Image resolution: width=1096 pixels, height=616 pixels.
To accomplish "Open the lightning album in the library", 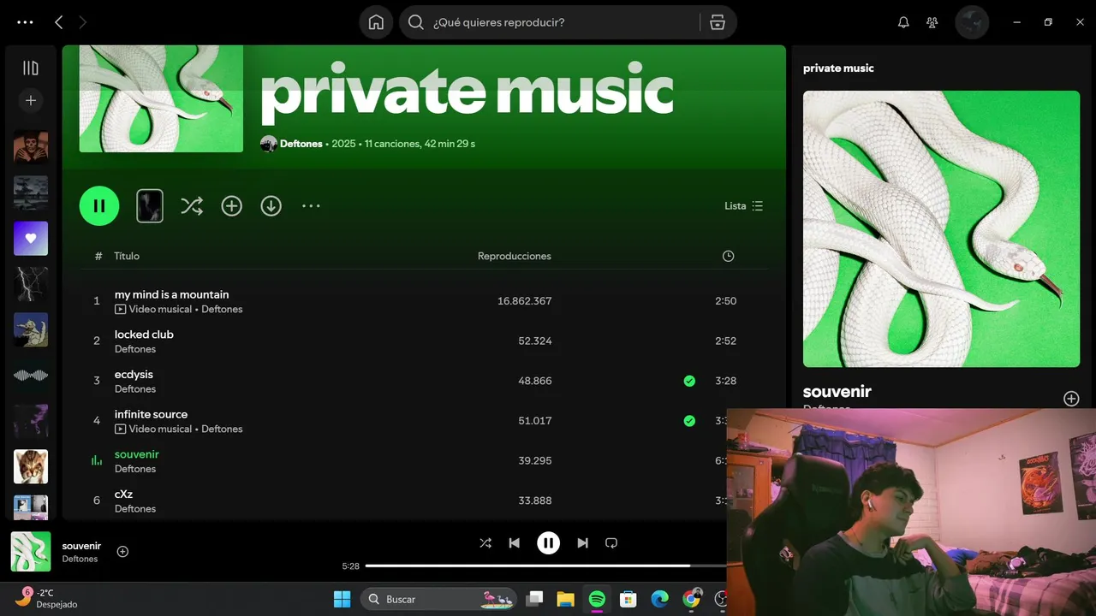I will click(31, 284).
